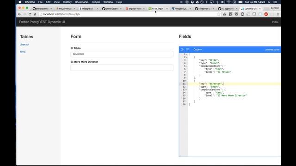Screen dimensions: 296x166
Task: Click the Pocket extension icon
Action: tap(236, 14)
